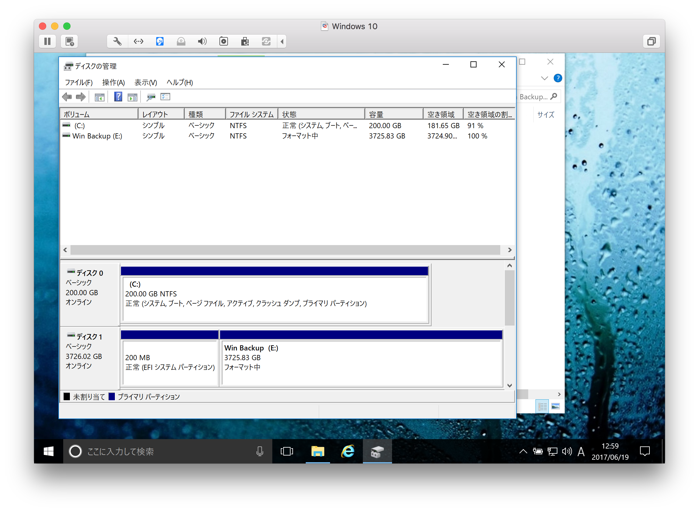
Task: Collapse the VM toolbar arrow
Action: point(282,42)
